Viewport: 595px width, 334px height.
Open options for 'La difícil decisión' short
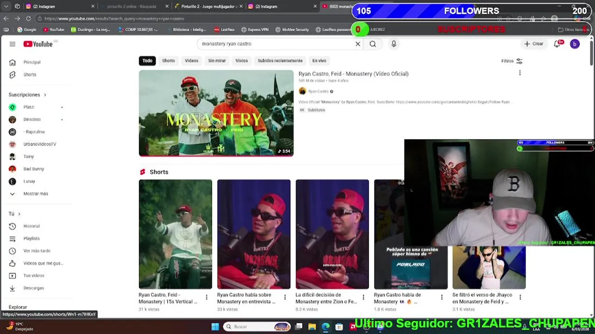363,297
